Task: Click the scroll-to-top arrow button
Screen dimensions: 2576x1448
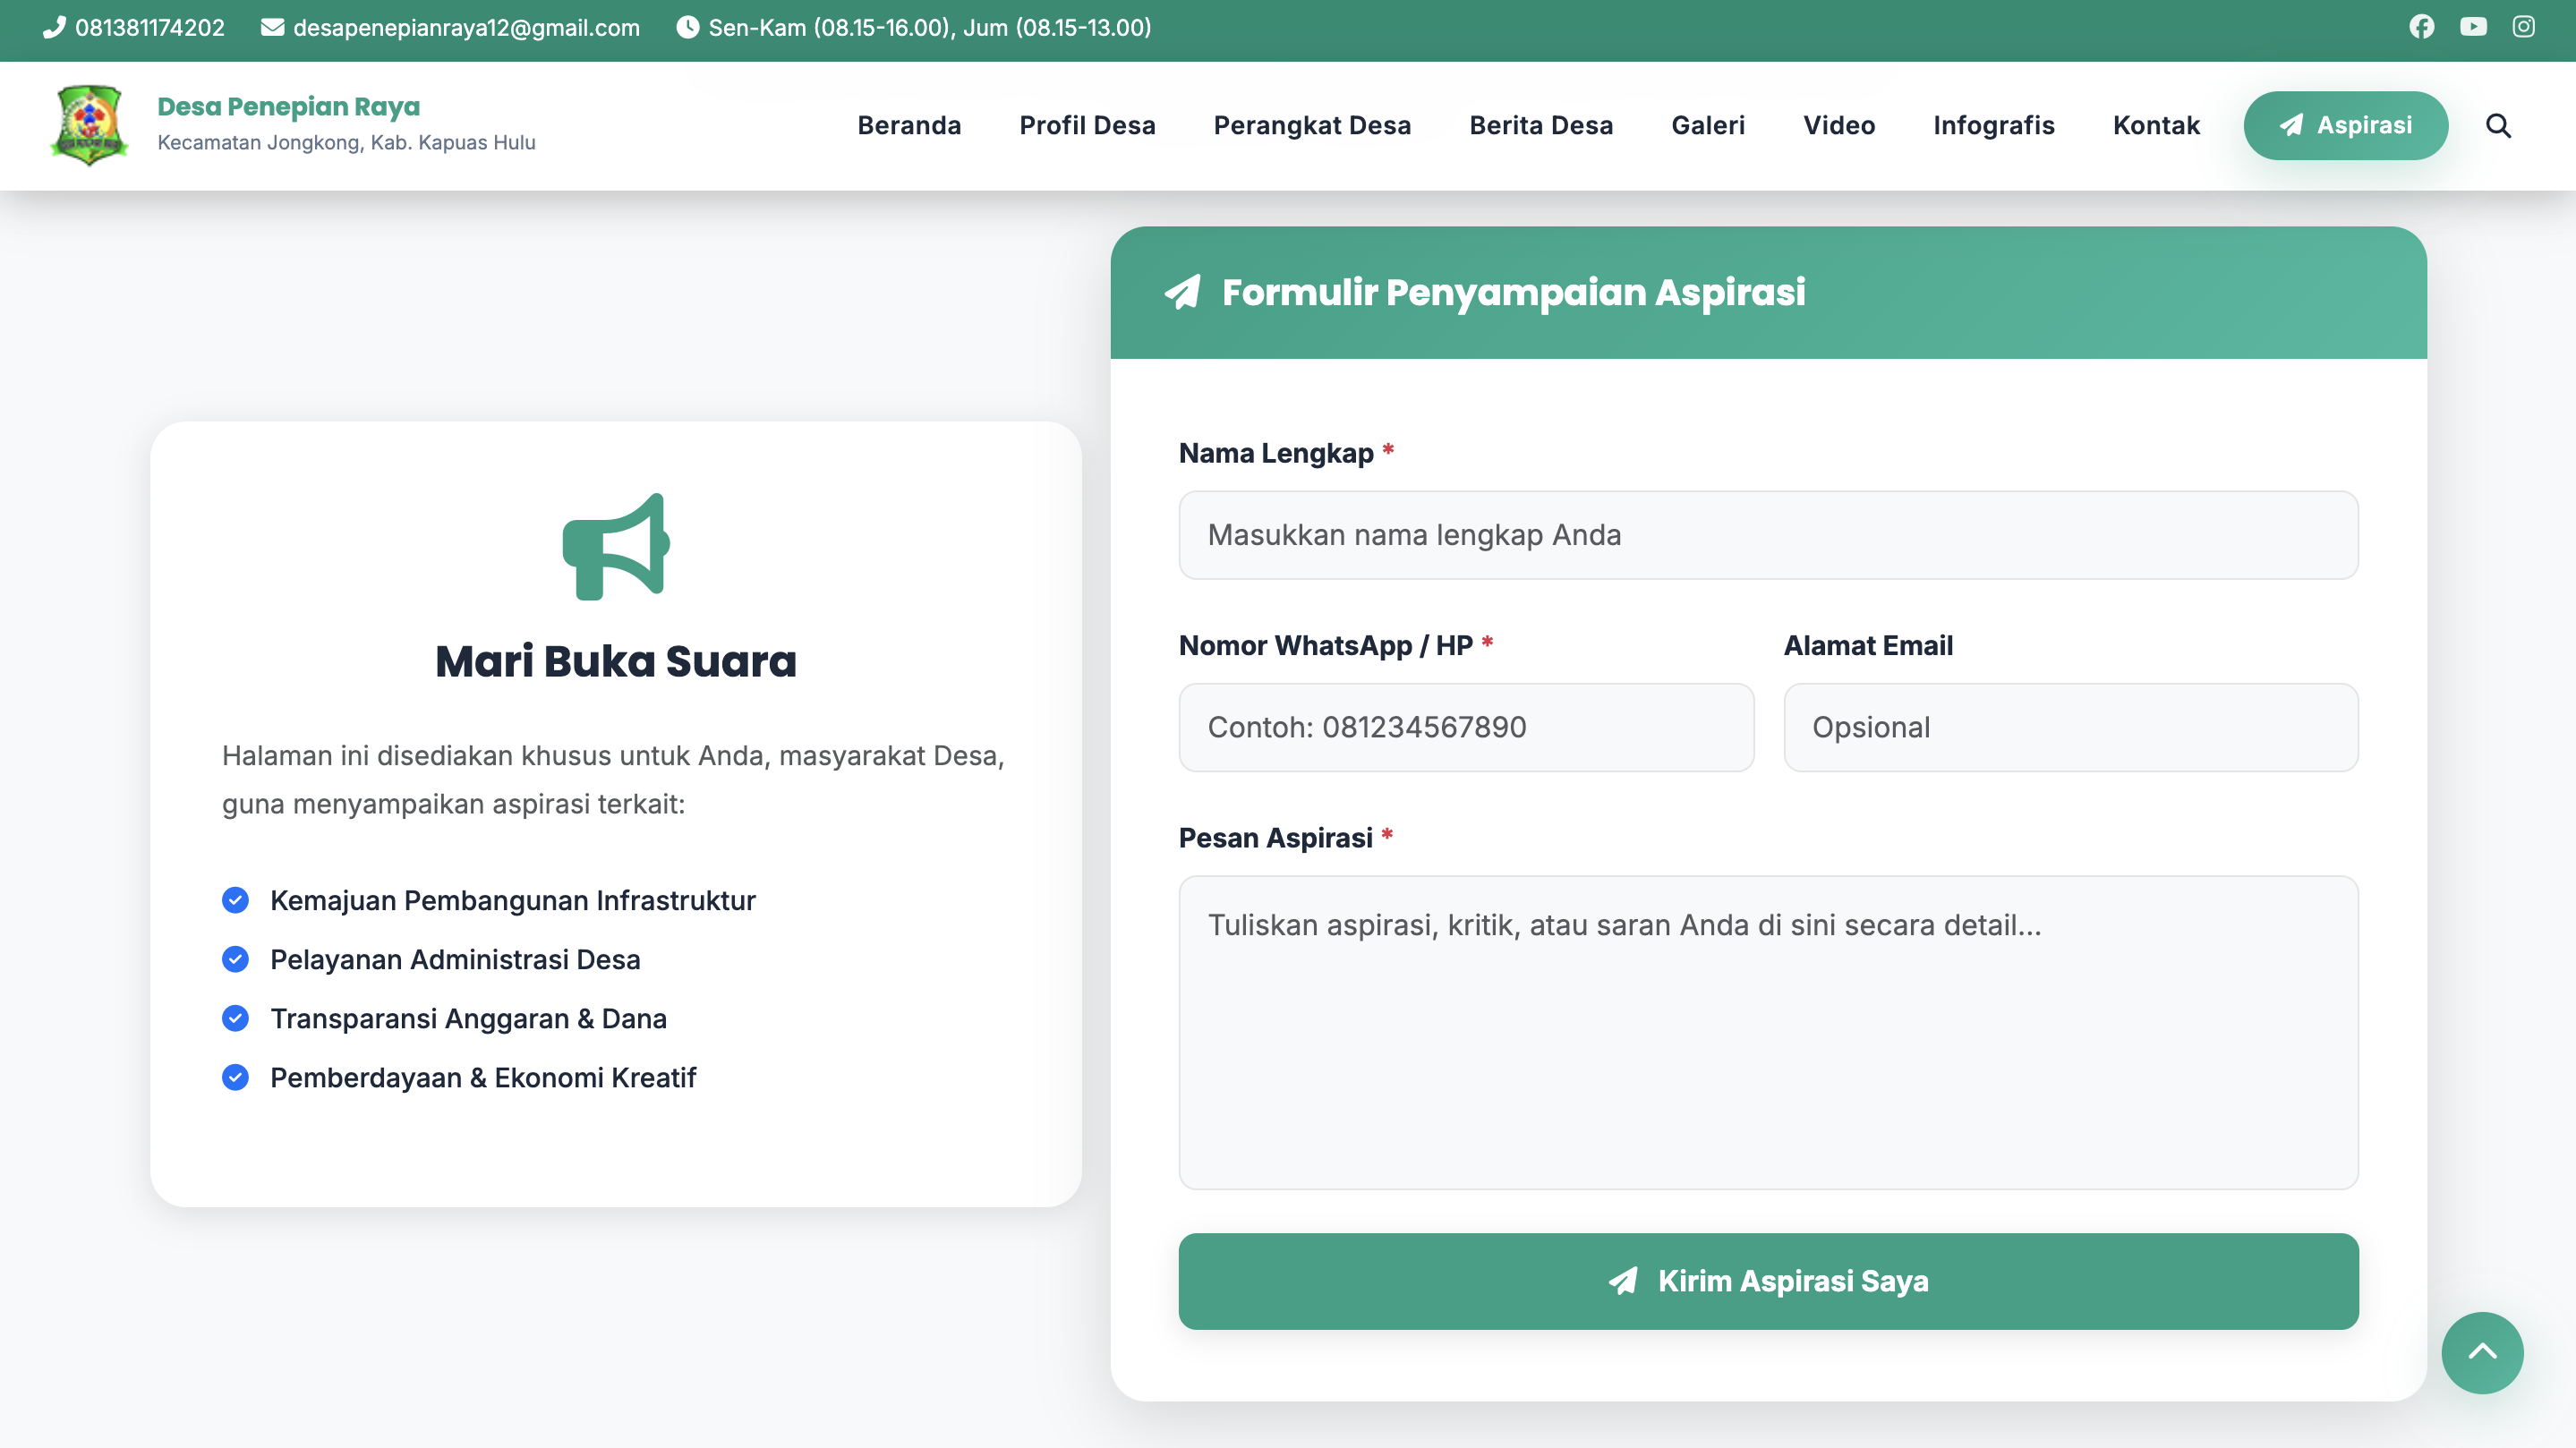Action: tap(2482, 1352)
